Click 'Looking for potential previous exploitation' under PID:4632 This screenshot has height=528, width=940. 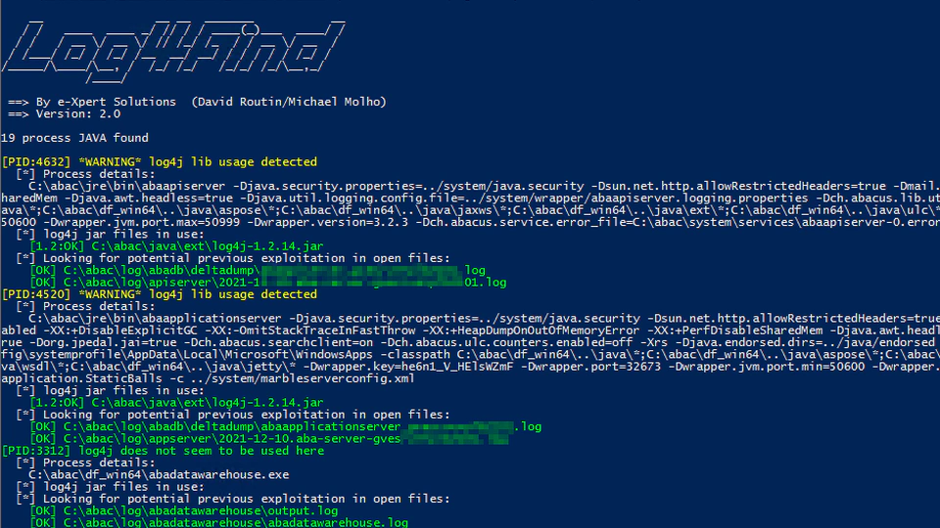coord(233,258)
